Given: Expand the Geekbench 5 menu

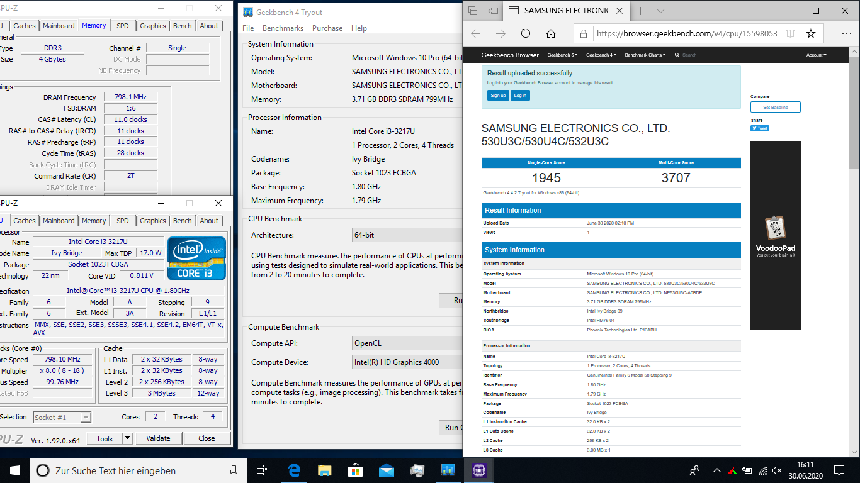Looking at the screenshot, I should click(x=562, y=55).
